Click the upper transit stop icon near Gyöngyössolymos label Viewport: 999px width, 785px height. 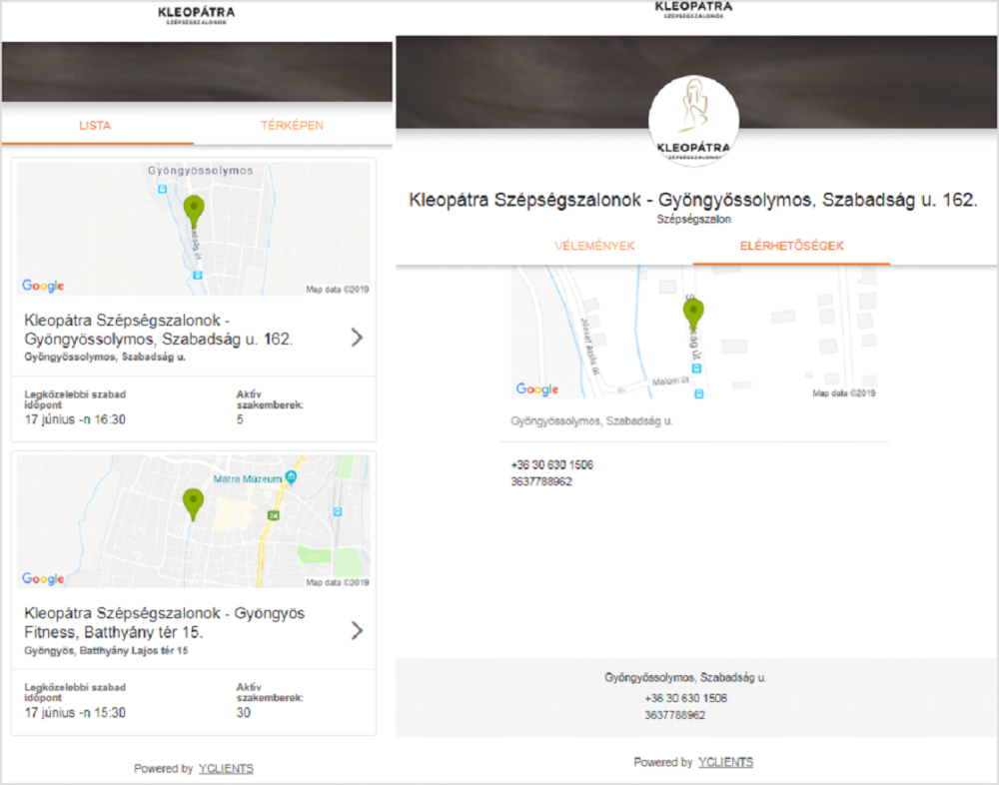(x=163, y=189)
